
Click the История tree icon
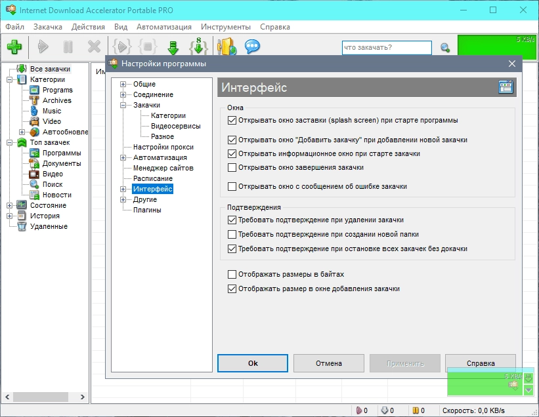click(x=22, y=216)
